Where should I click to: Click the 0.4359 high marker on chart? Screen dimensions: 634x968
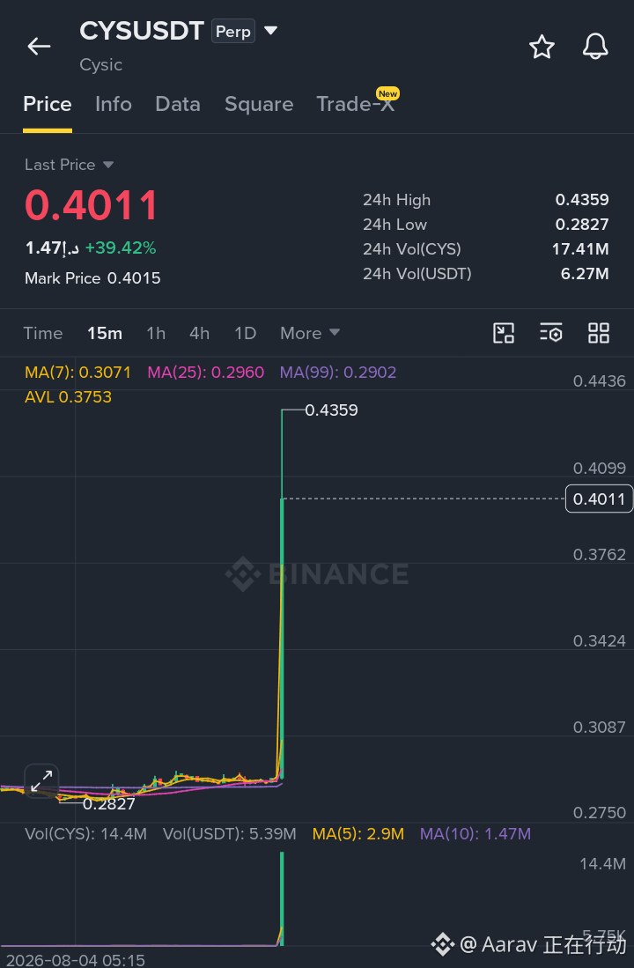331,410
